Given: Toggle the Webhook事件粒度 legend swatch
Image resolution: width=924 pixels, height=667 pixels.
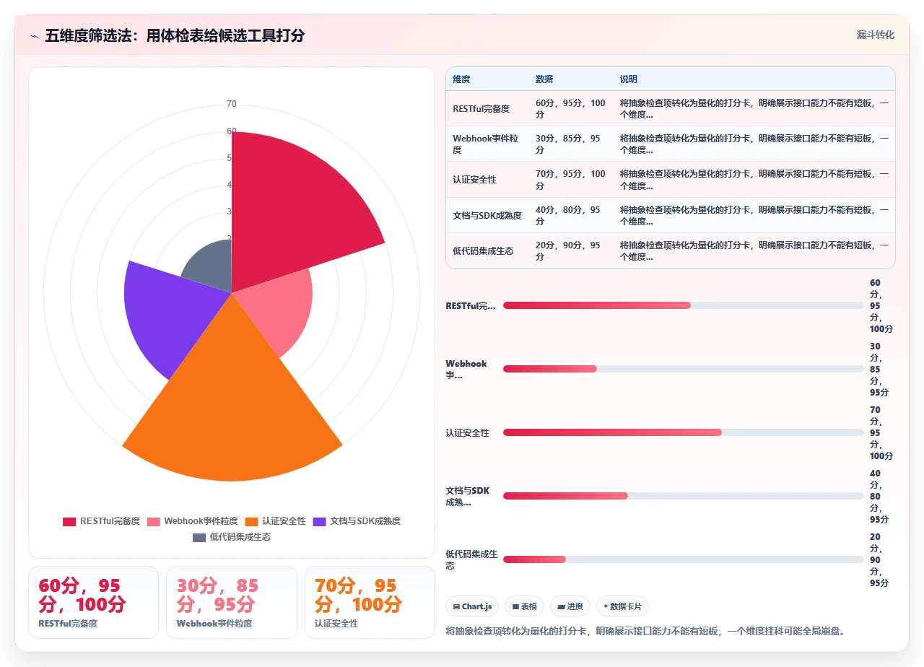Looking at the screenshot, I should tap(154, 521).
